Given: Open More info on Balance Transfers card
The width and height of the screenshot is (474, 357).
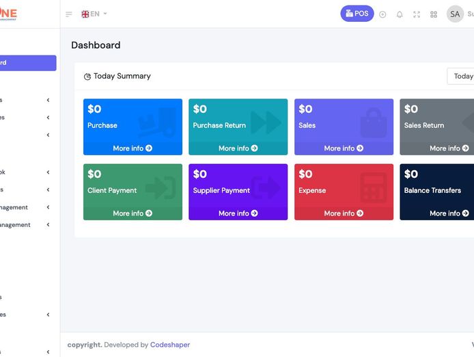Looking at the screenshot, I should 449,213.
